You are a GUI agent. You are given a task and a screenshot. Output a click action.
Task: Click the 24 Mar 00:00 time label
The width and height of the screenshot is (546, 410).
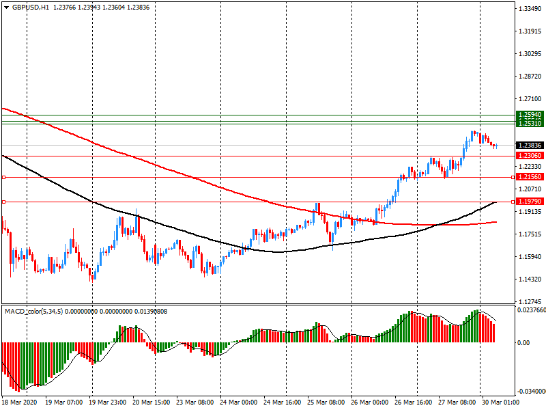tap(239, 402)
